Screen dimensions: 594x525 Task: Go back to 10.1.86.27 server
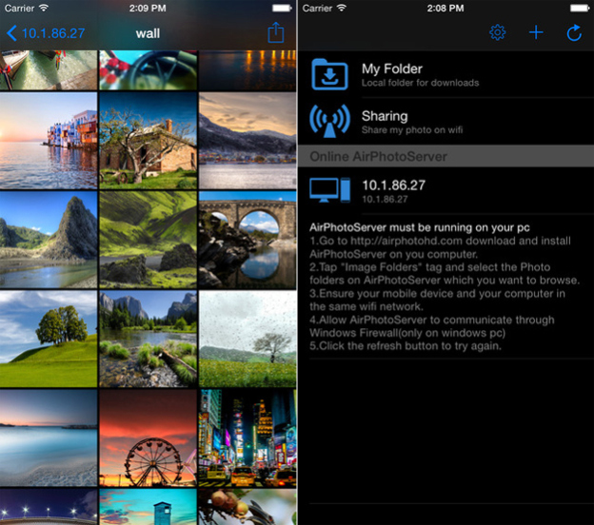tap(46, 33)
